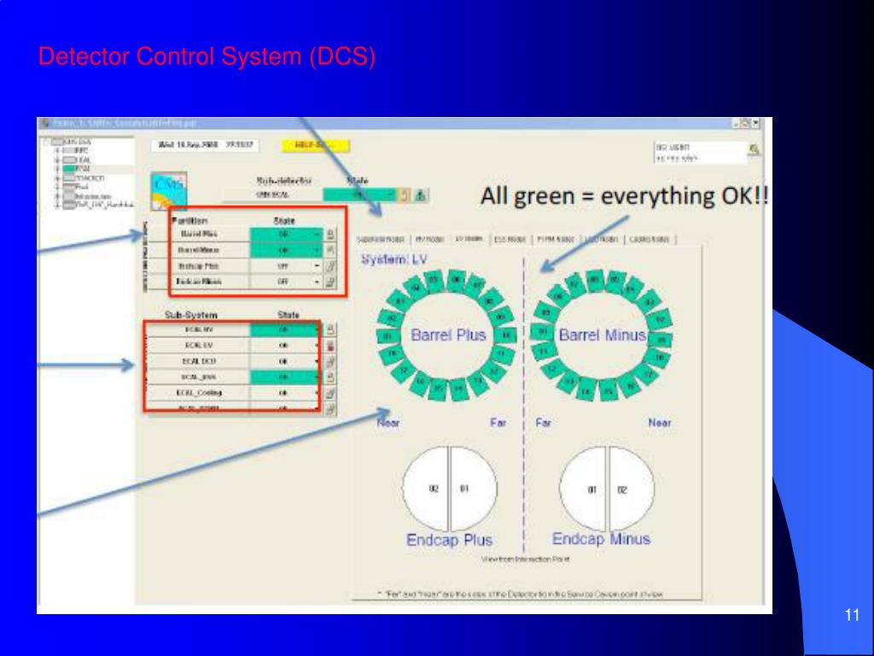Switch to the last node tab on the right
Image resolution: width=874 pixels, height=656 pixels.
649,239
